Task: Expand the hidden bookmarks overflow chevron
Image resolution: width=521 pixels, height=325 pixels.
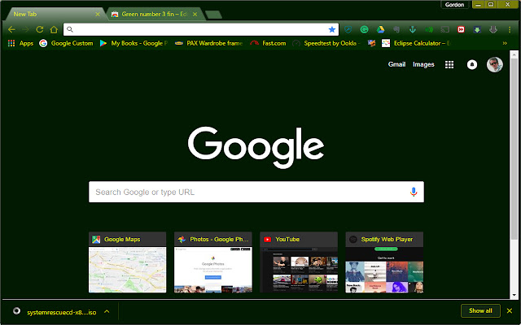Action: click(x=505, y=43)
